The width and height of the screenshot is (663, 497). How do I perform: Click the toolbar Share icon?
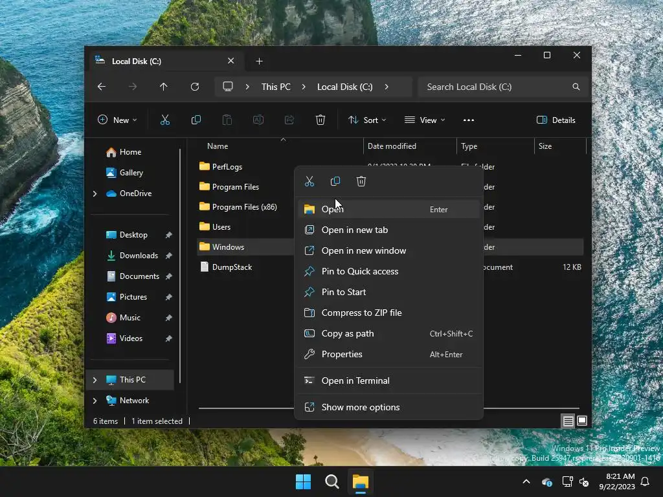[289, 120]
